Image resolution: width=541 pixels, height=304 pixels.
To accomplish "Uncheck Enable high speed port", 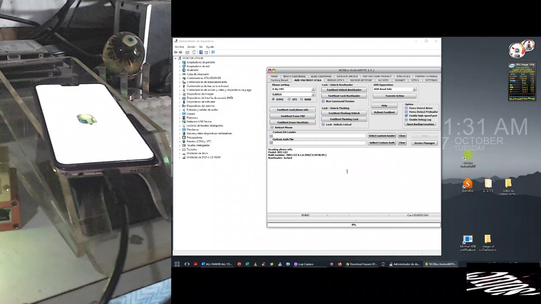I will coord(407,116).
